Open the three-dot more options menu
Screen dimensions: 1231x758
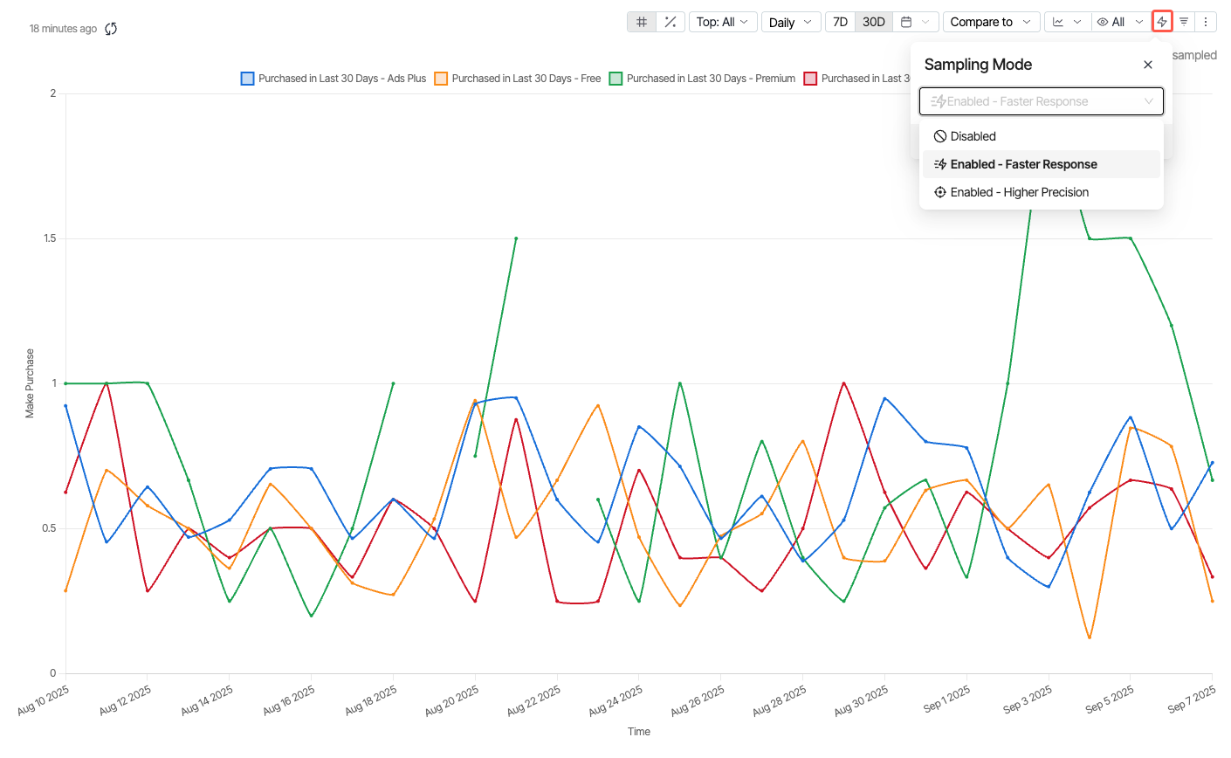[1206, 22]
